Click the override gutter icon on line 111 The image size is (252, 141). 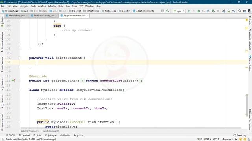tap(13, 81)
